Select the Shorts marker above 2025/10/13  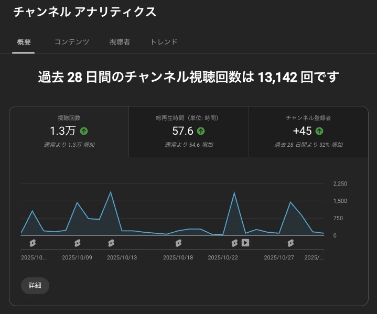click(111, 243)
